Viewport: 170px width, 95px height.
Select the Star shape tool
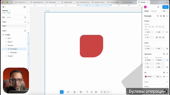click(74, 92)
